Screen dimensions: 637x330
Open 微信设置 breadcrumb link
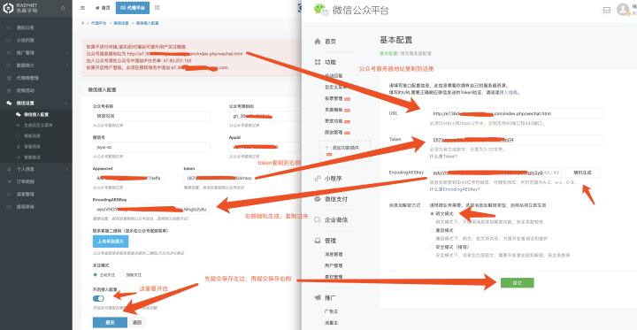[x=121, y=23]
